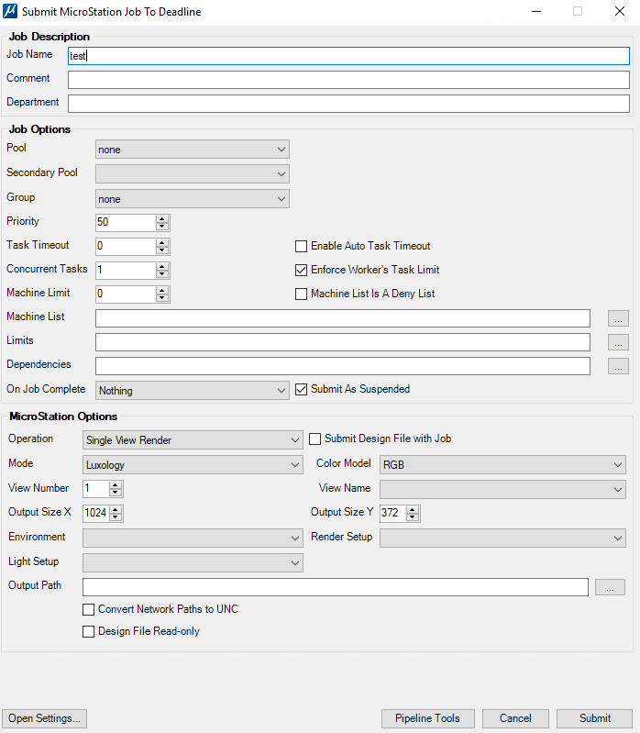This screenshot has height=733, width=640.
Task: Open the Color Model dropdown
Action: click(x=502, y=465)
